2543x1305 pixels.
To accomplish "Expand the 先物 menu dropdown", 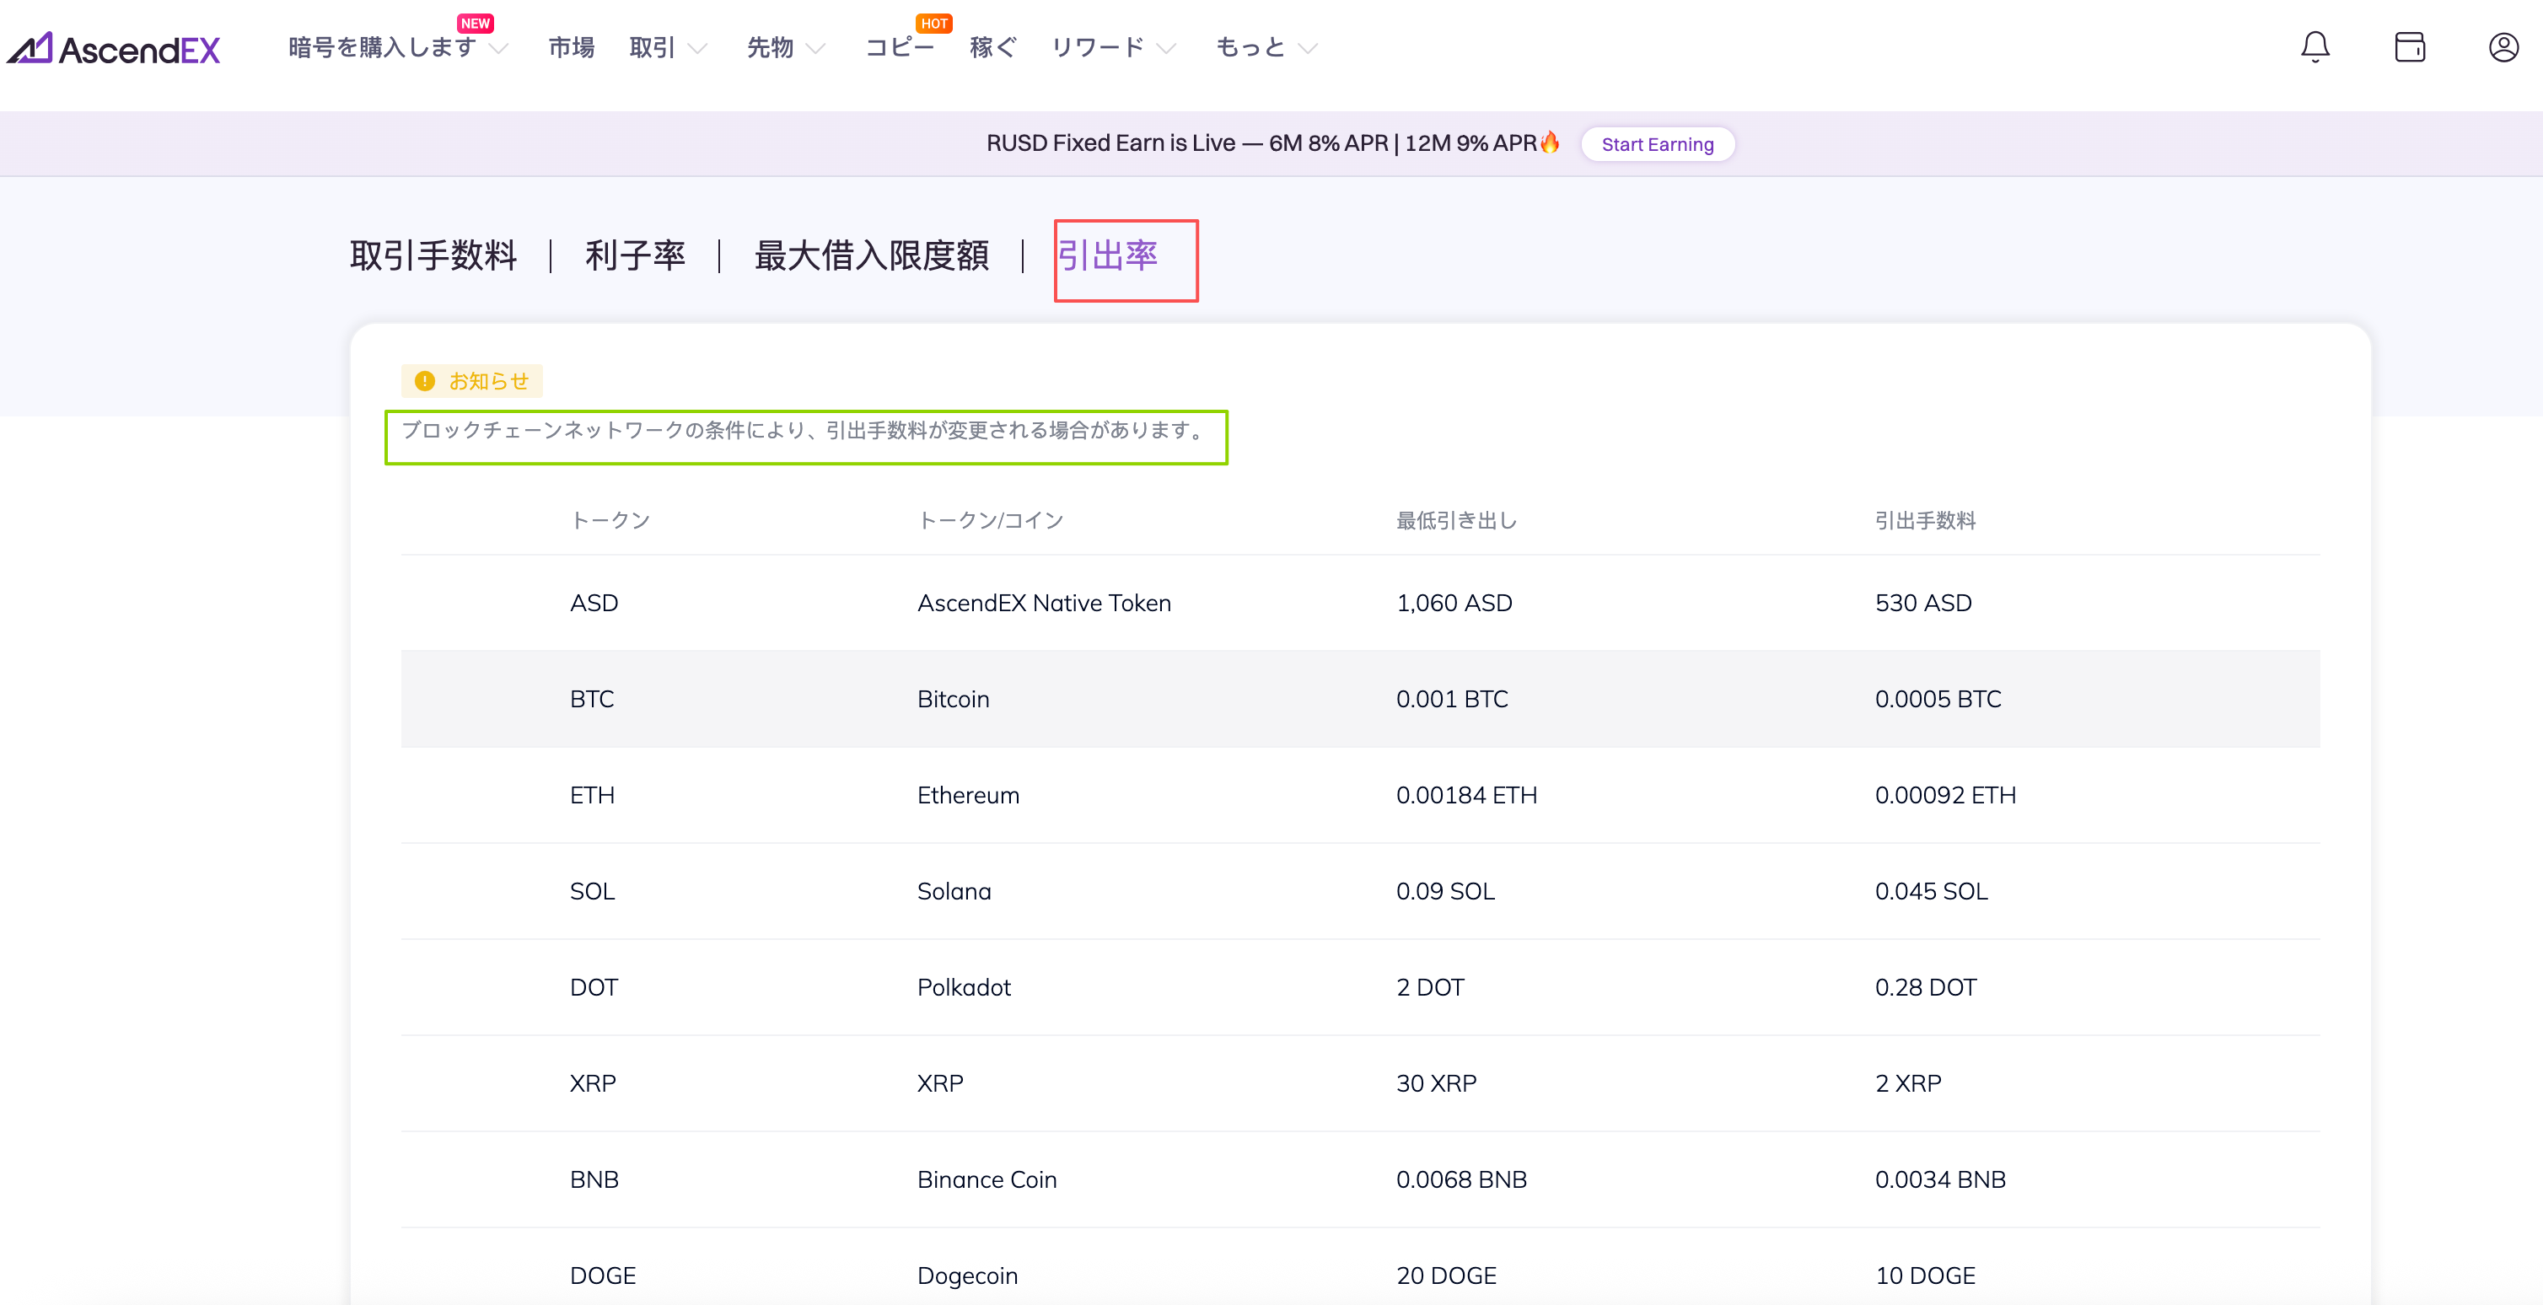I will 815,48.
